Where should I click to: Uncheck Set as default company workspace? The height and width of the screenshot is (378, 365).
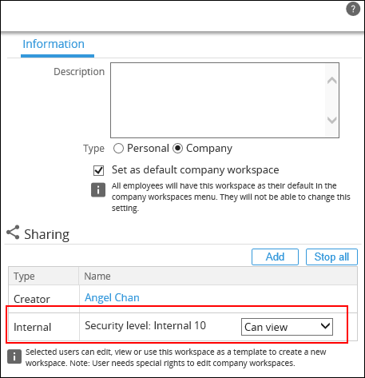pyautogui.click(x=98, y=170)
